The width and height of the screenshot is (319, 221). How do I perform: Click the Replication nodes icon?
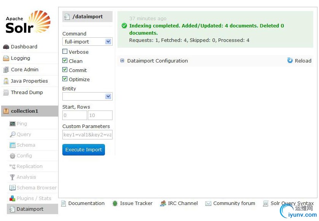[x=13, y=167]
